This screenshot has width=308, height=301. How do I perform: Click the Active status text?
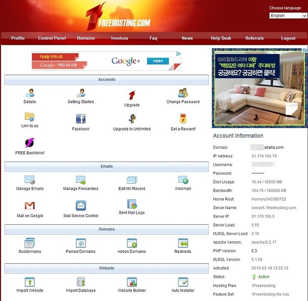pyautogui.click(x=264, y=277)
